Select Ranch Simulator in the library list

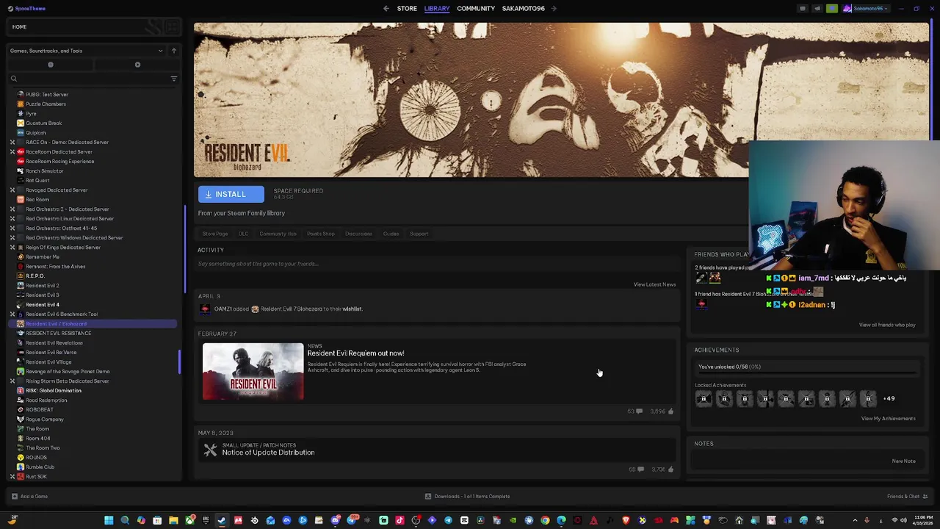click(x=45, y=171)
